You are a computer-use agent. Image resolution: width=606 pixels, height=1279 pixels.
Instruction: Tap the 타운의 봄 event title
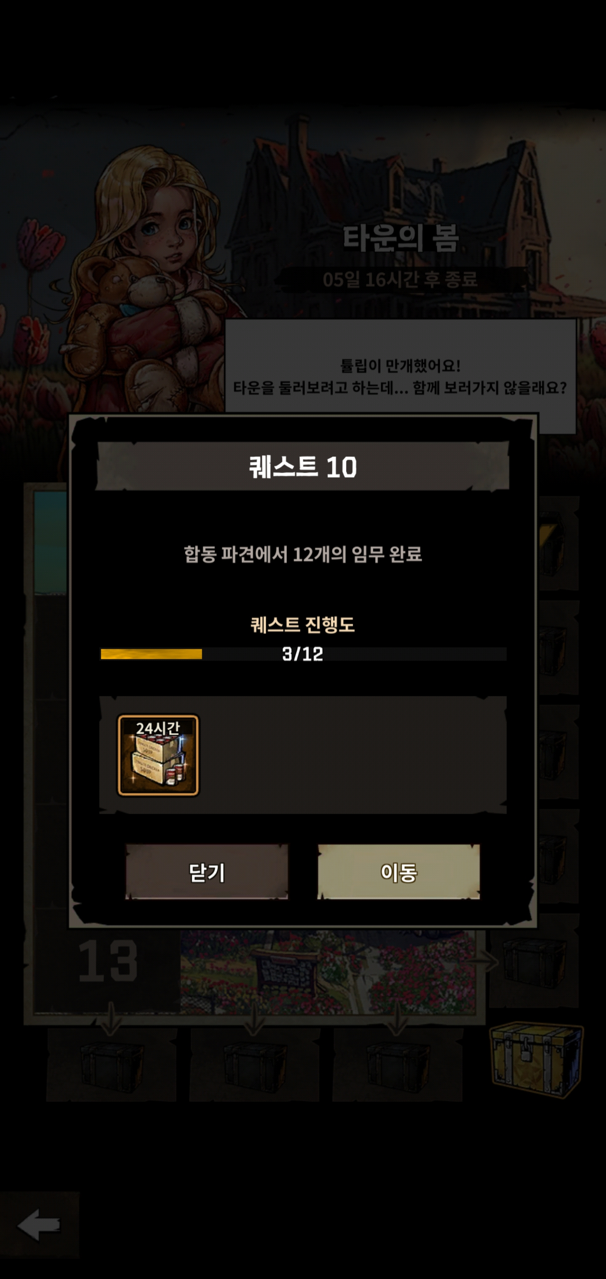pos(400,238)
